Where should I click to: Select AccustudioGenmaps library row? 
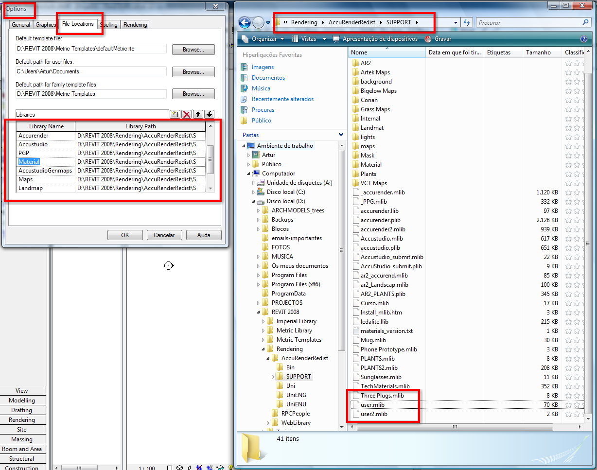(x=111, y=171)
